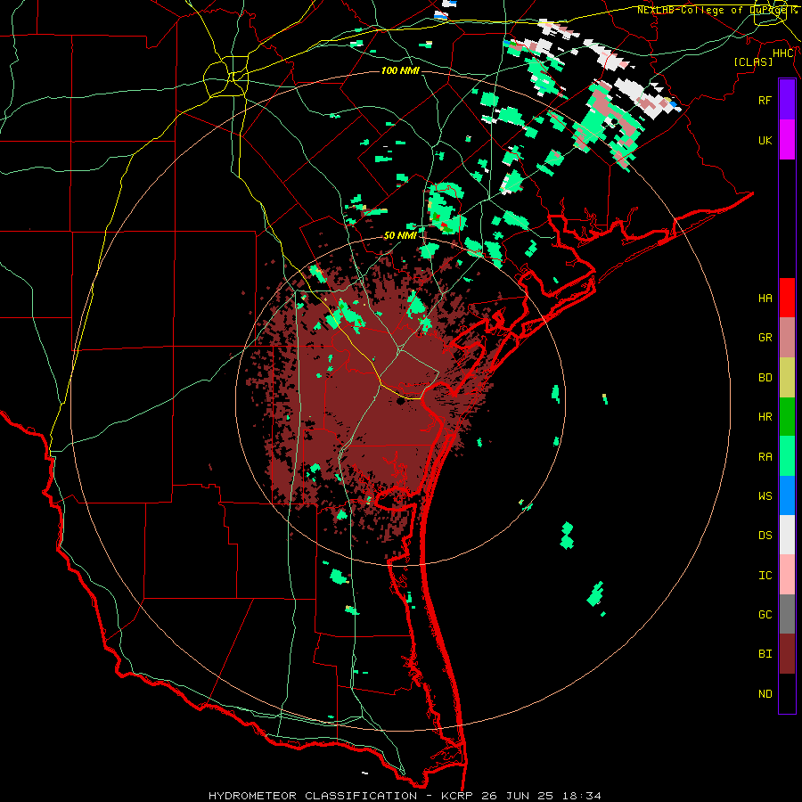The image size is (802, 802).
Task: Pick the RA bright green legend swatch
Action: (787, 456)
